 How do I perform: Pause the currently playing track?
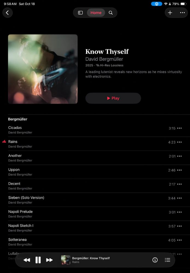[x=38, y=260]
